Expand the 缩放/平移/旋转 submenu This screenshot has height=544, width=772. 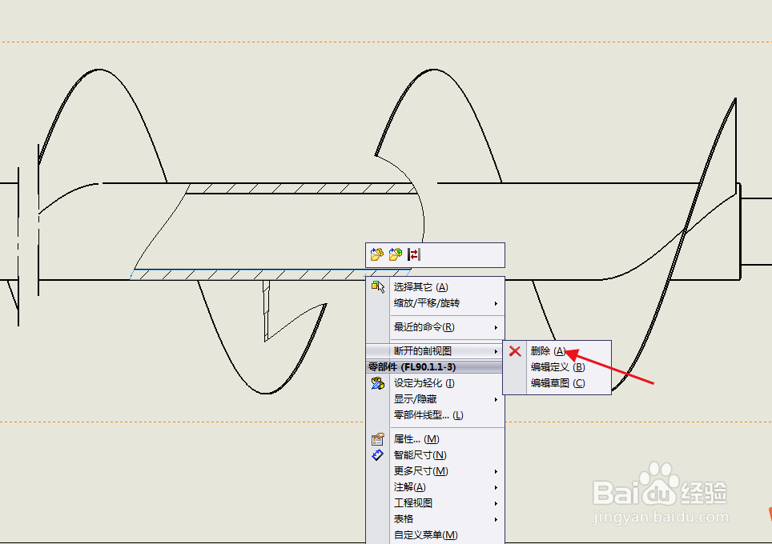[x=435, y=303]
